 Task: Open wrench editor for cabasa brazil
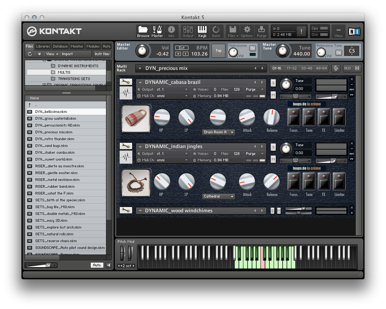[x=126, y=82]
